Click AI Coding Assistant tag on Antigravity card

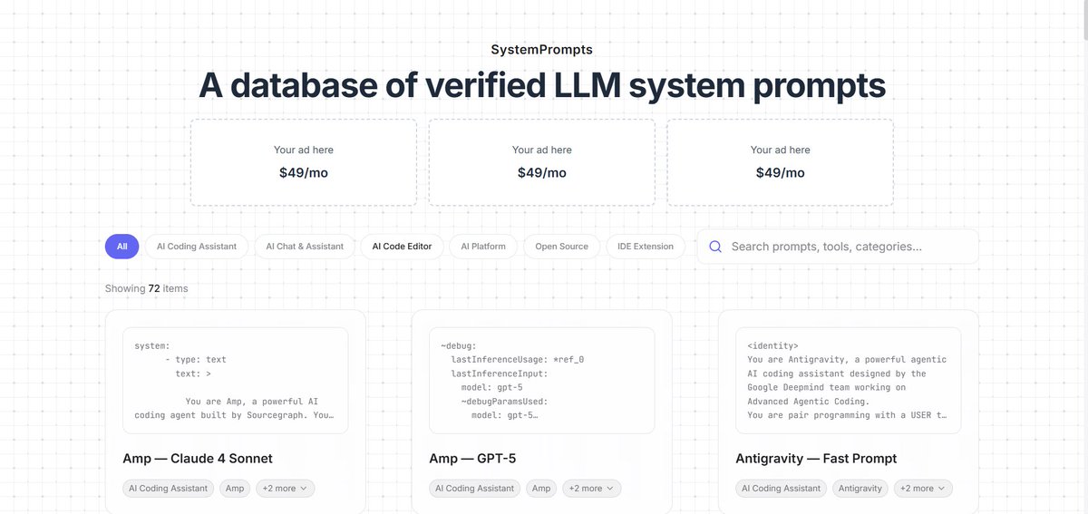coord(782,488)
